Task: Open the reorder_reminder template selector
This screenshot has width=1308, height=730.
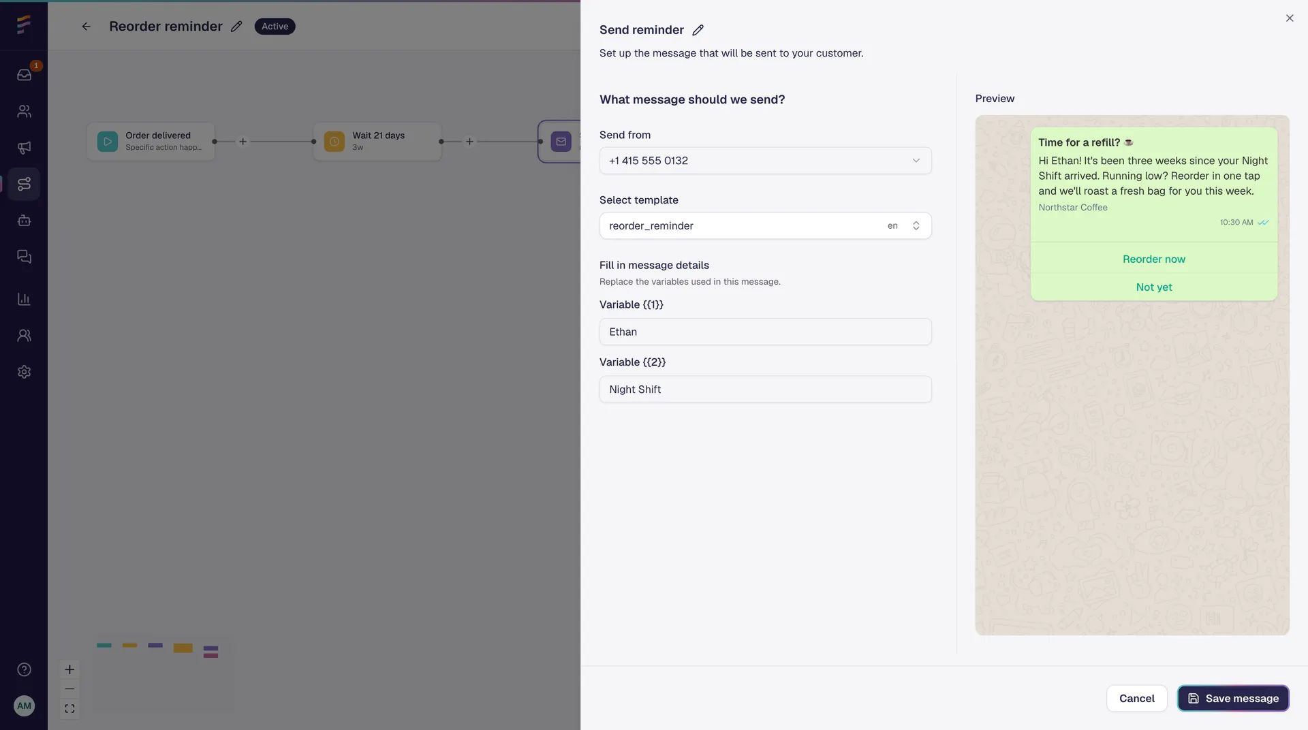Action: coord(765,226)
